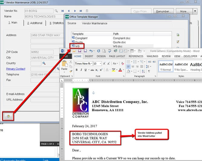The width and height of the screenshot is (202, 161).
Task: Open the Times New Roman font name dropdown
Action: click(x=92, y=63)
